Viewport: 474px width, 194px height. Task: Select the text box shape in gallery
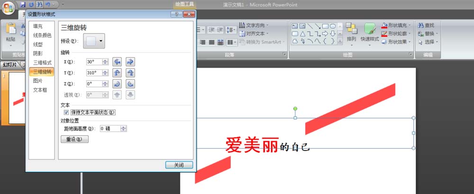tap(295, 26)
